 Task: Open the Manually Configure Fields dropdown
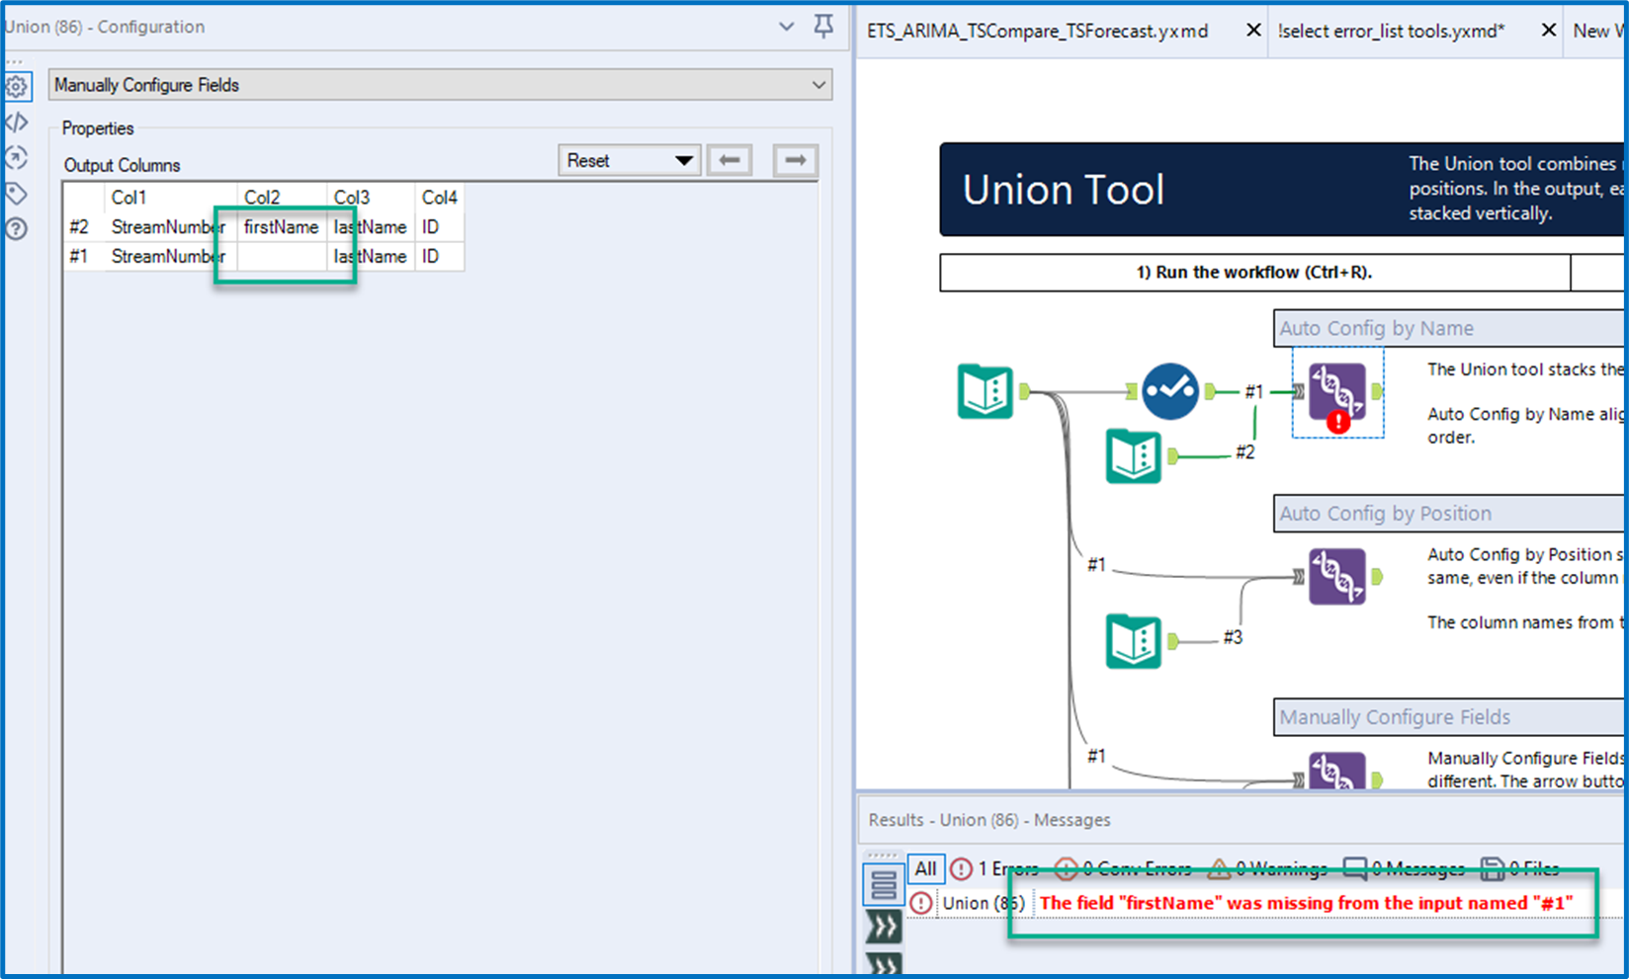(440, 85)
